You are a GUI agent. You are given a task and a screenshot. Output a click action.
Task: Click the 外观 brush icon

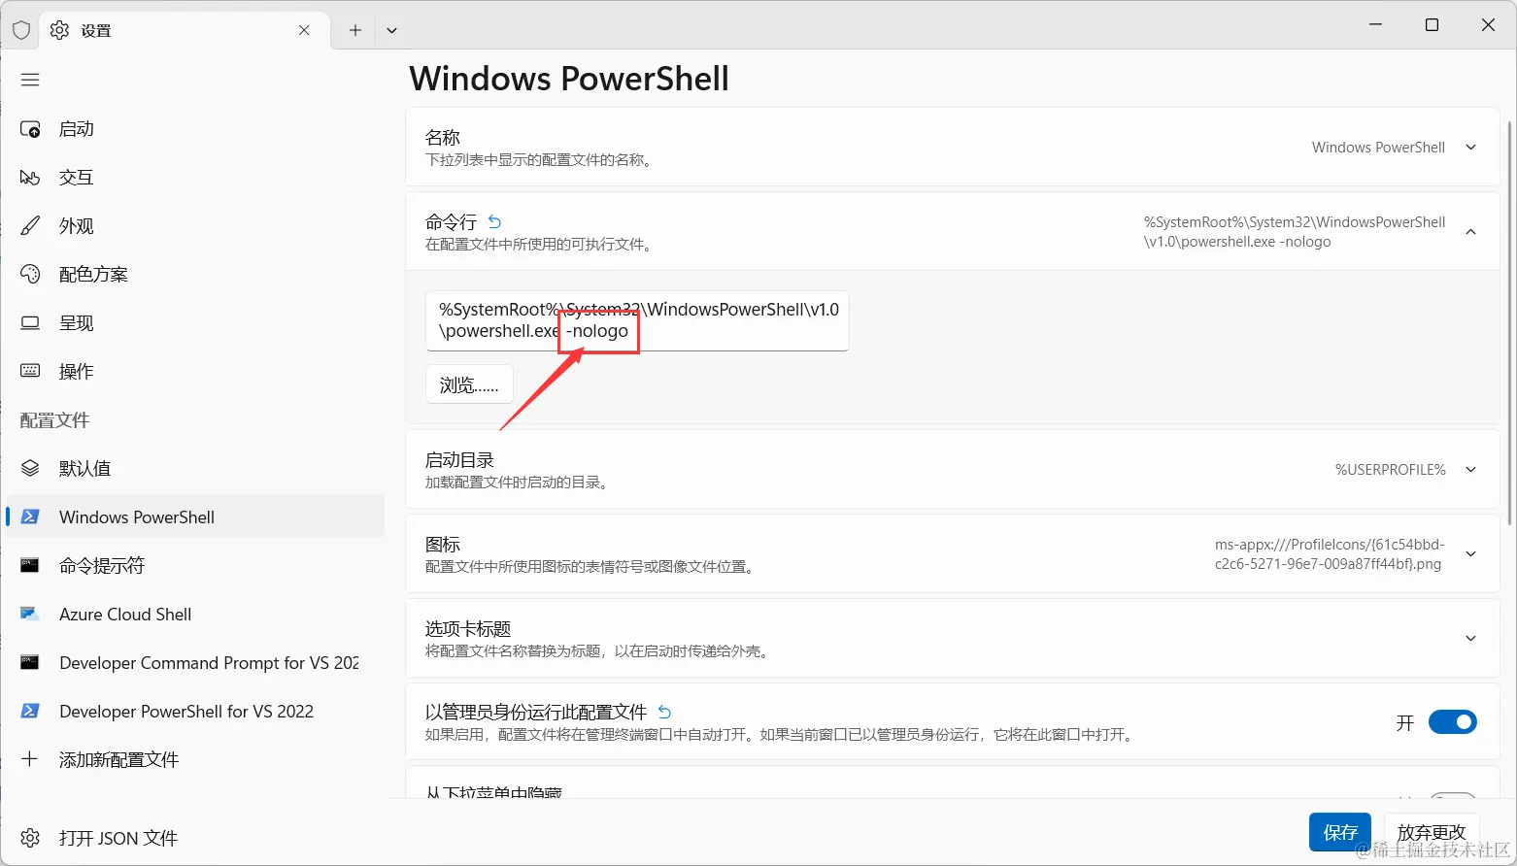[30, 226]
